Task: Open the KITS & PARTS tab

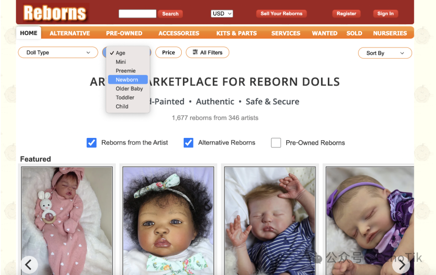Action: 237,33
